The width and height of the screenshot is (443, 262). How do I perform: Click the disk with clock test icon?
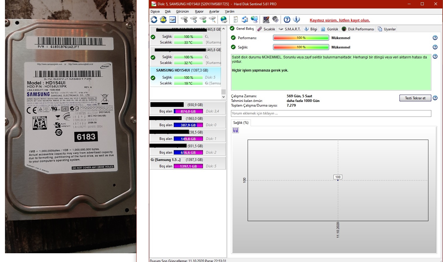pos(194,20)
